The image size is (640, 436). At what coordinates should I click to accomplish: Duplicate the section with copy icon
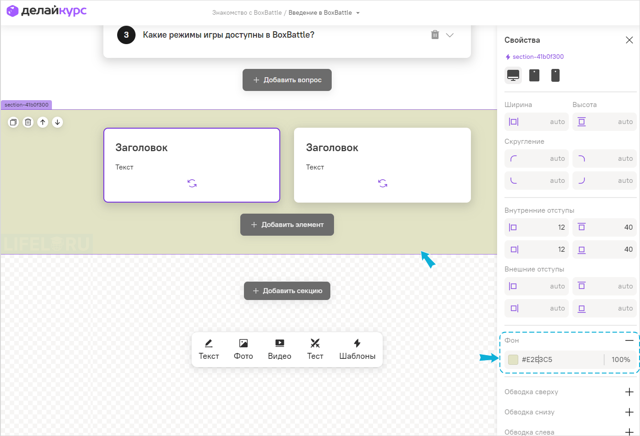(x=13, y=122)
